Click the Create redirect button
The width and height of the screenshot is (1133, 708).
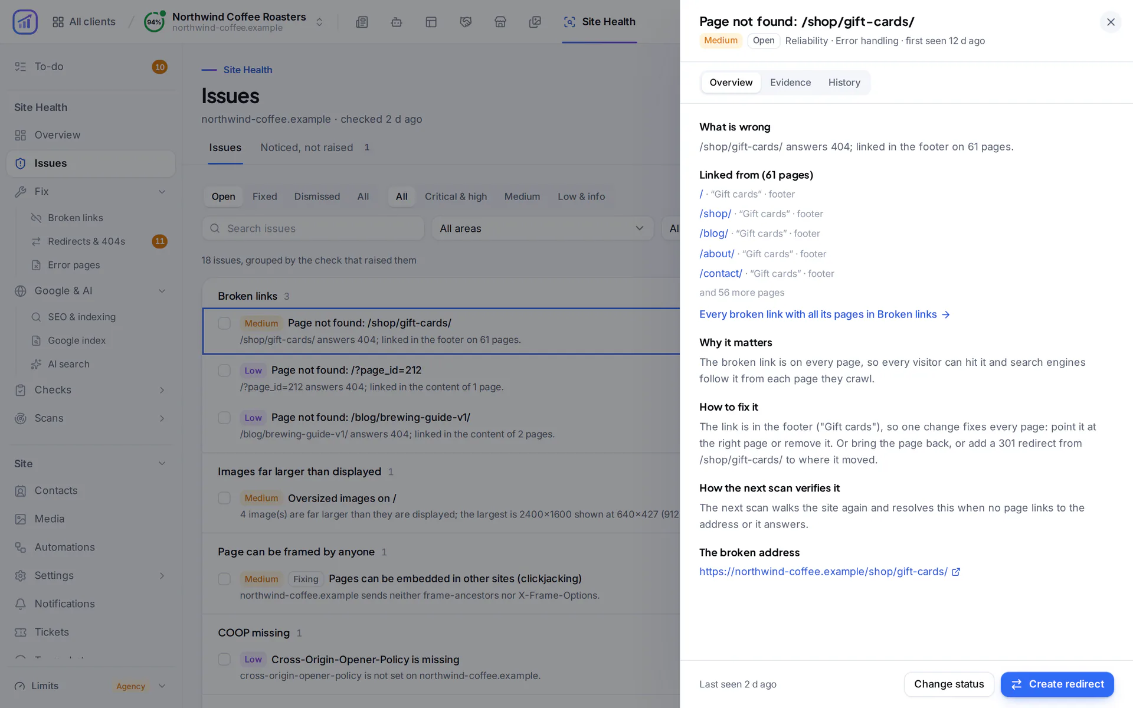[x=1057, y=684]
